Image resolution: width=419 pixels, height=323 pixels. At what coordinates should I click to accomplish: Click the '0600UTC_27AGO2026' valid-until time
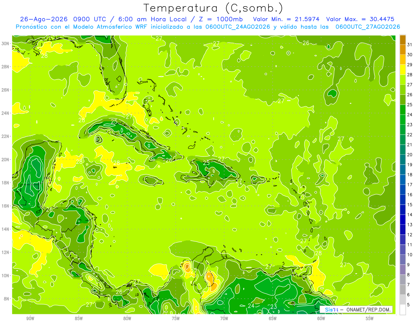(x=368, y=27)
